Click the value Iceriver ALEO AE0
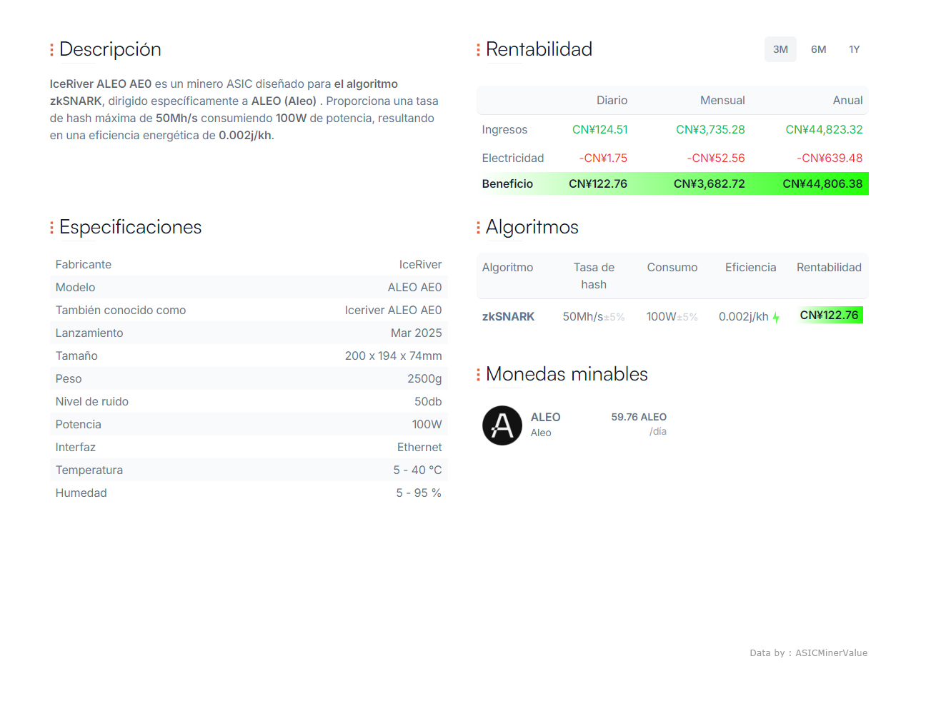This screenshot has height=716, width=926. (393, 310)
